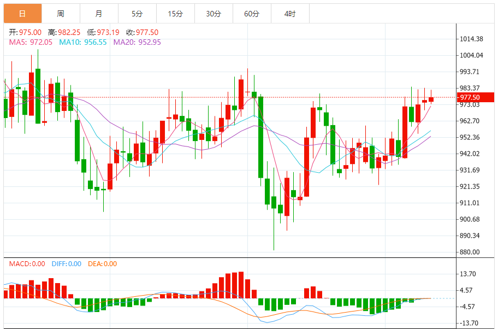
Task: Click the MA10: 956.55 indicator label
Action: point(83,42)
